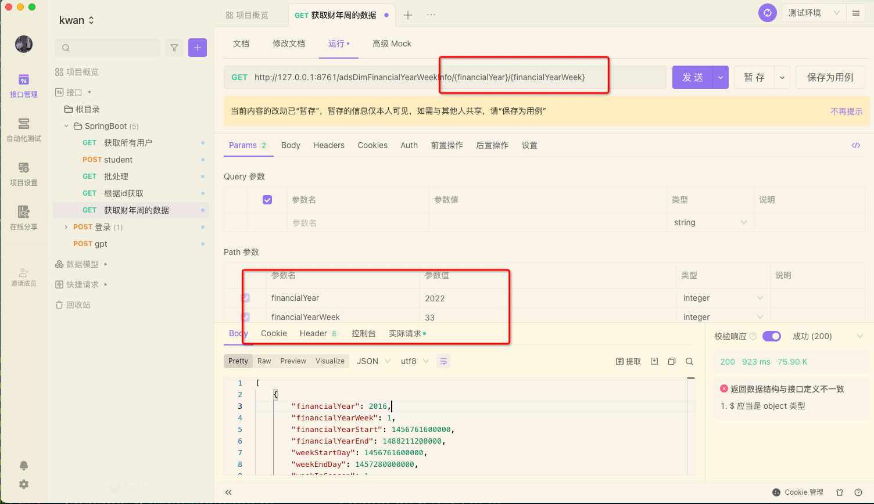Toggle the Query 参数 header checkbox
The width and height of the screenshot is (874, 504).
tap(267, 200)
